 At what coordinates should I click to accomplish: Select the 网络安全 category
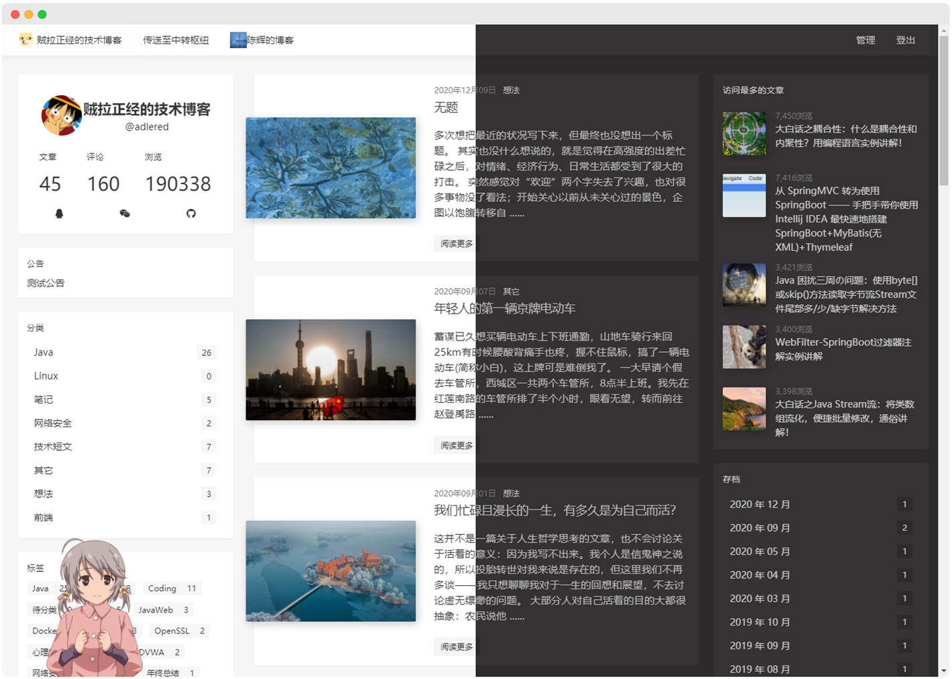tap(125, 423)
